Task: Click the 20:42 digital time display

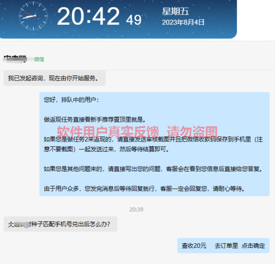Action: pos(88,16)
